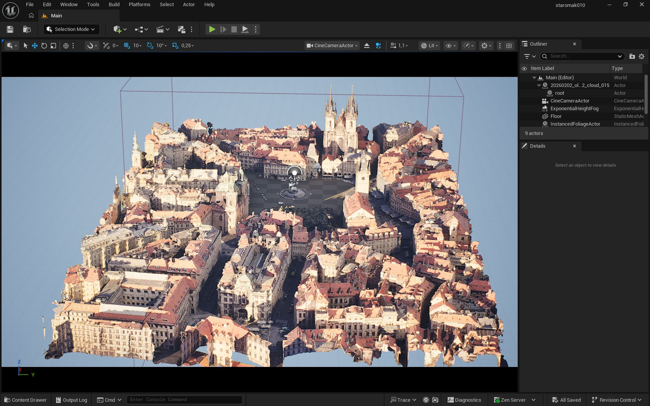Click the Output Log button
650x406 pixels.
click(x=71, y=400)
